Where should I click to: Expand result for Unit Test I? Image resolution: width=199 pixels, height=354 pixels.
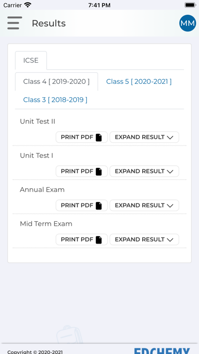point(144,171)
